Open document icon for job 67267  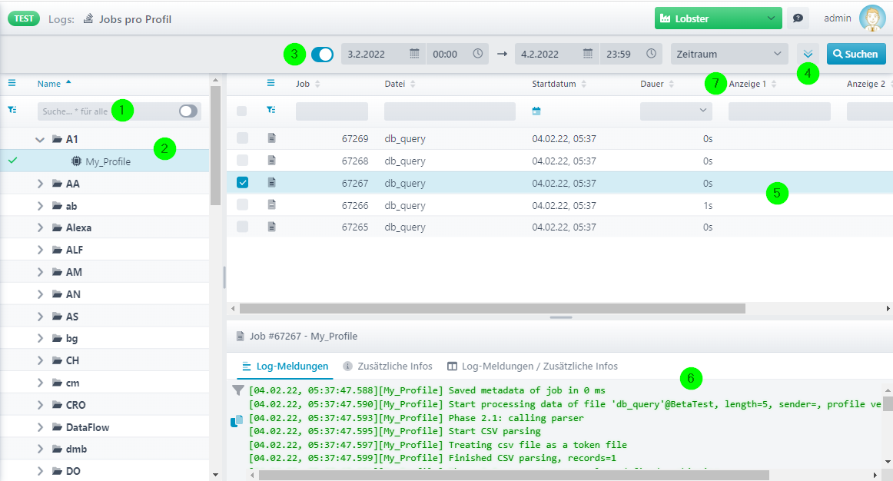271,182
